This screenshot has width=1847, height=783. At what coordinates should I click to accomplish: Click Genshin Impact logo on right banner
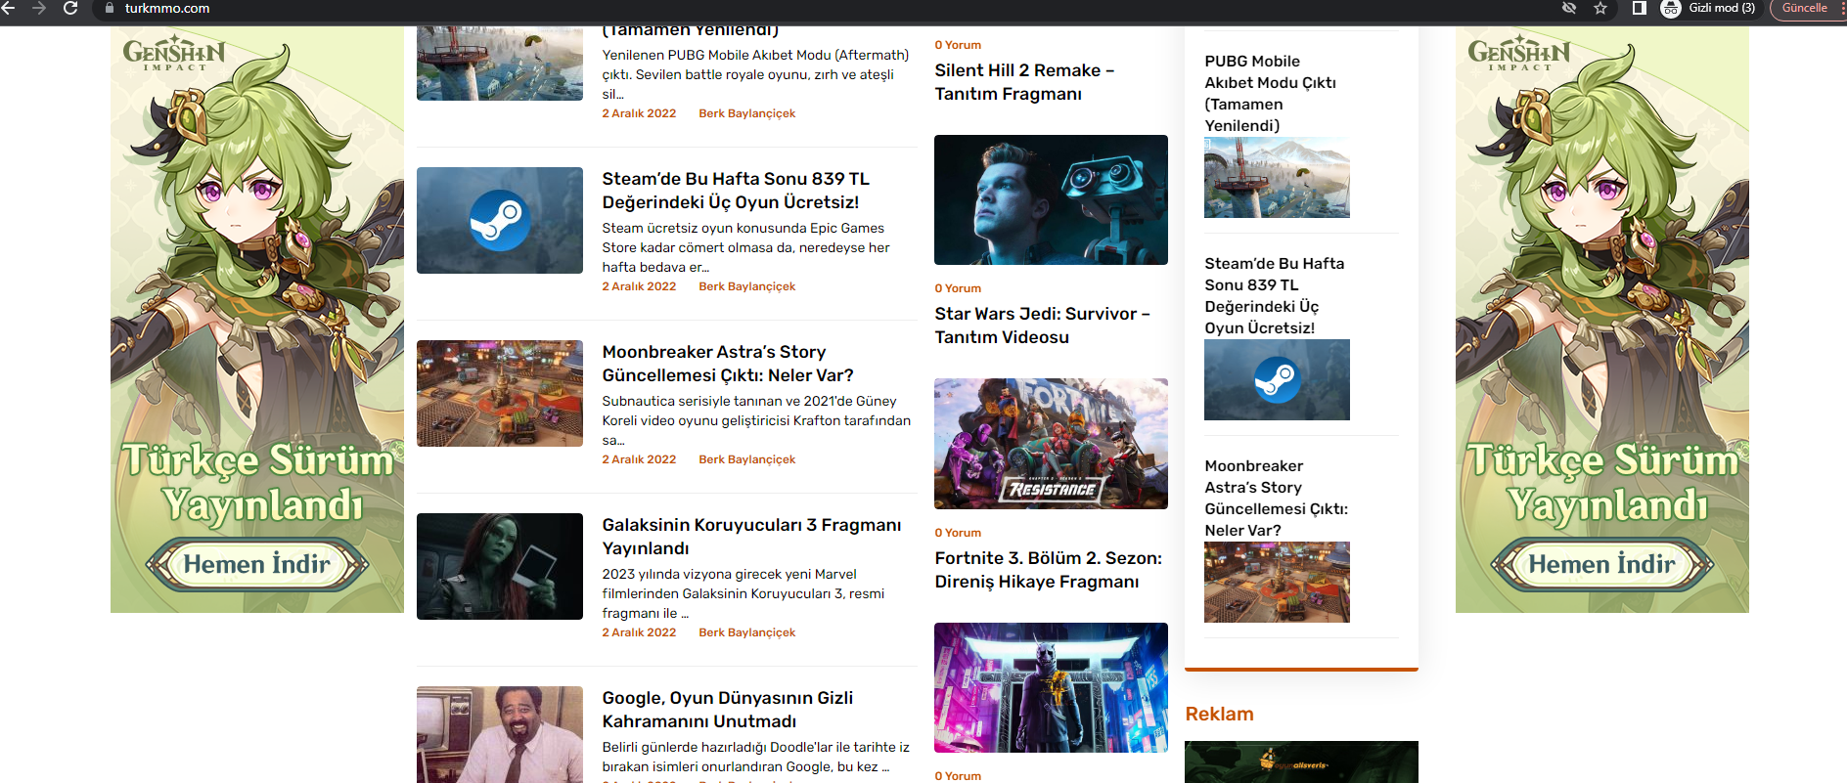[x=1519, y=53]
